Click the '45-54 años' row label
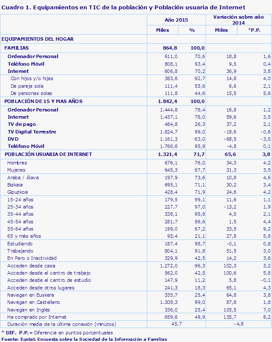Viewport: 272px width, 342px height. click(20, 222)
